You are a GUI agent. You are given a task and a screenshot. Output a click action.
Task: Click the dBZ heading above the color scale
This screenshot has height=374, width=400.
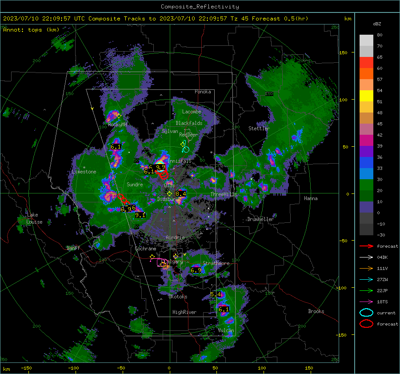[x=377, y=24]
